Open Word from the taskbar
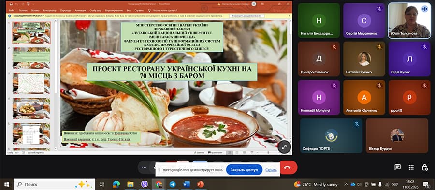This screenshot has height=190, width=435. pyautogui.click(x=187, y=184)
